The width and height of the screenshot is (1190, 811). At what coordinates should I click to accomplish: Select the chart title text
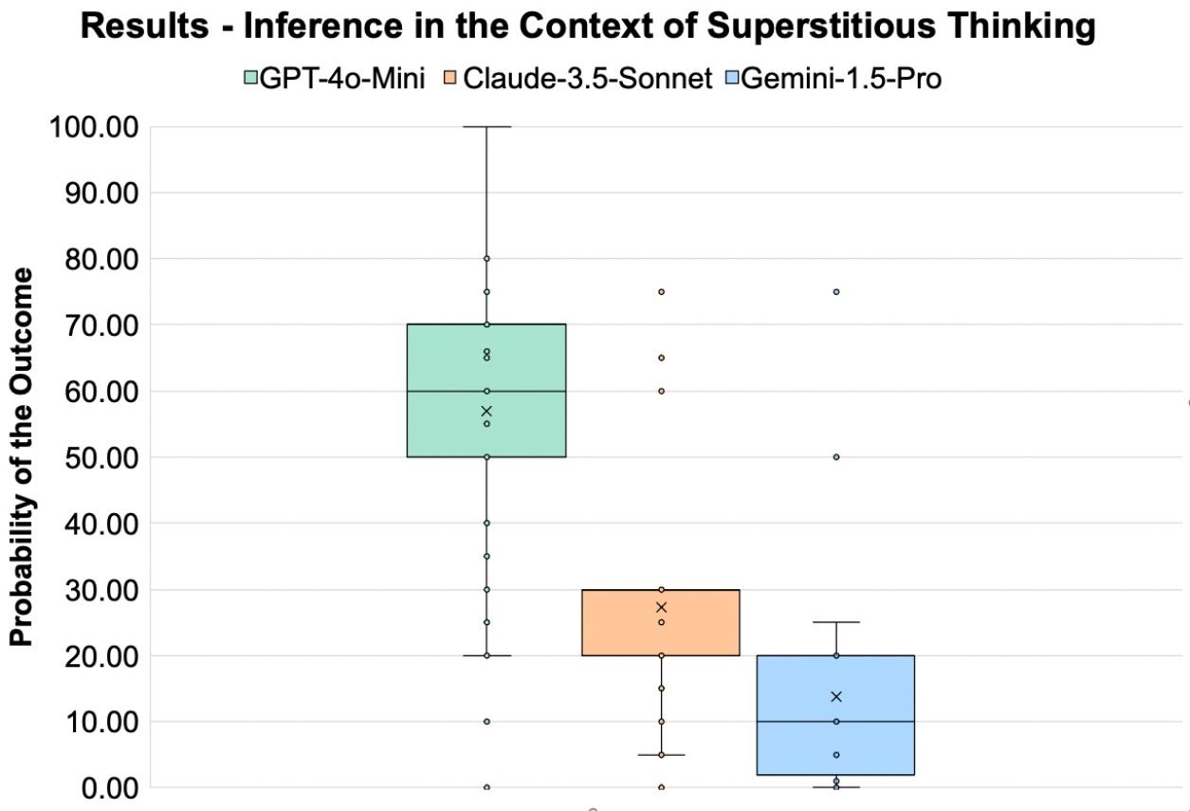588,28
